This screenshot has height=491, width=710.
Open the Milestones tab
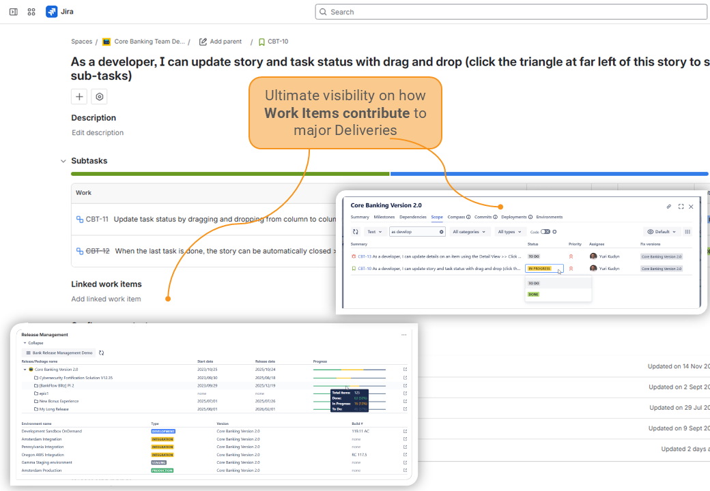pos(385,217)
